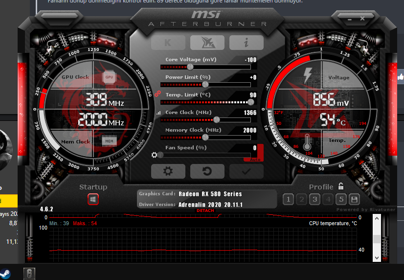Select profile slot 2
This screenshot has height=280, width=404.
301,199
